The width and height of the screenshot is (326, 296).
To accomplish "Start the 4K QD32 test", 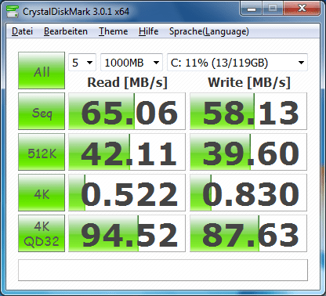I will [x=42, y=233].
